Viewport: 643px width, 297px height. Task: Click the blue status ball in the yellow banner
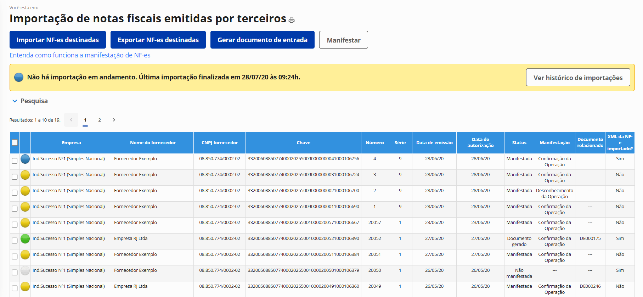pos(19,77)
